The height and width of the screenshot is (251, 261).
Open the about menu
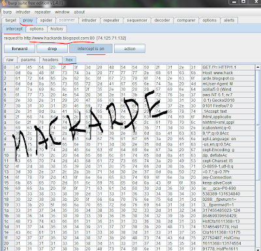(80, 12)
